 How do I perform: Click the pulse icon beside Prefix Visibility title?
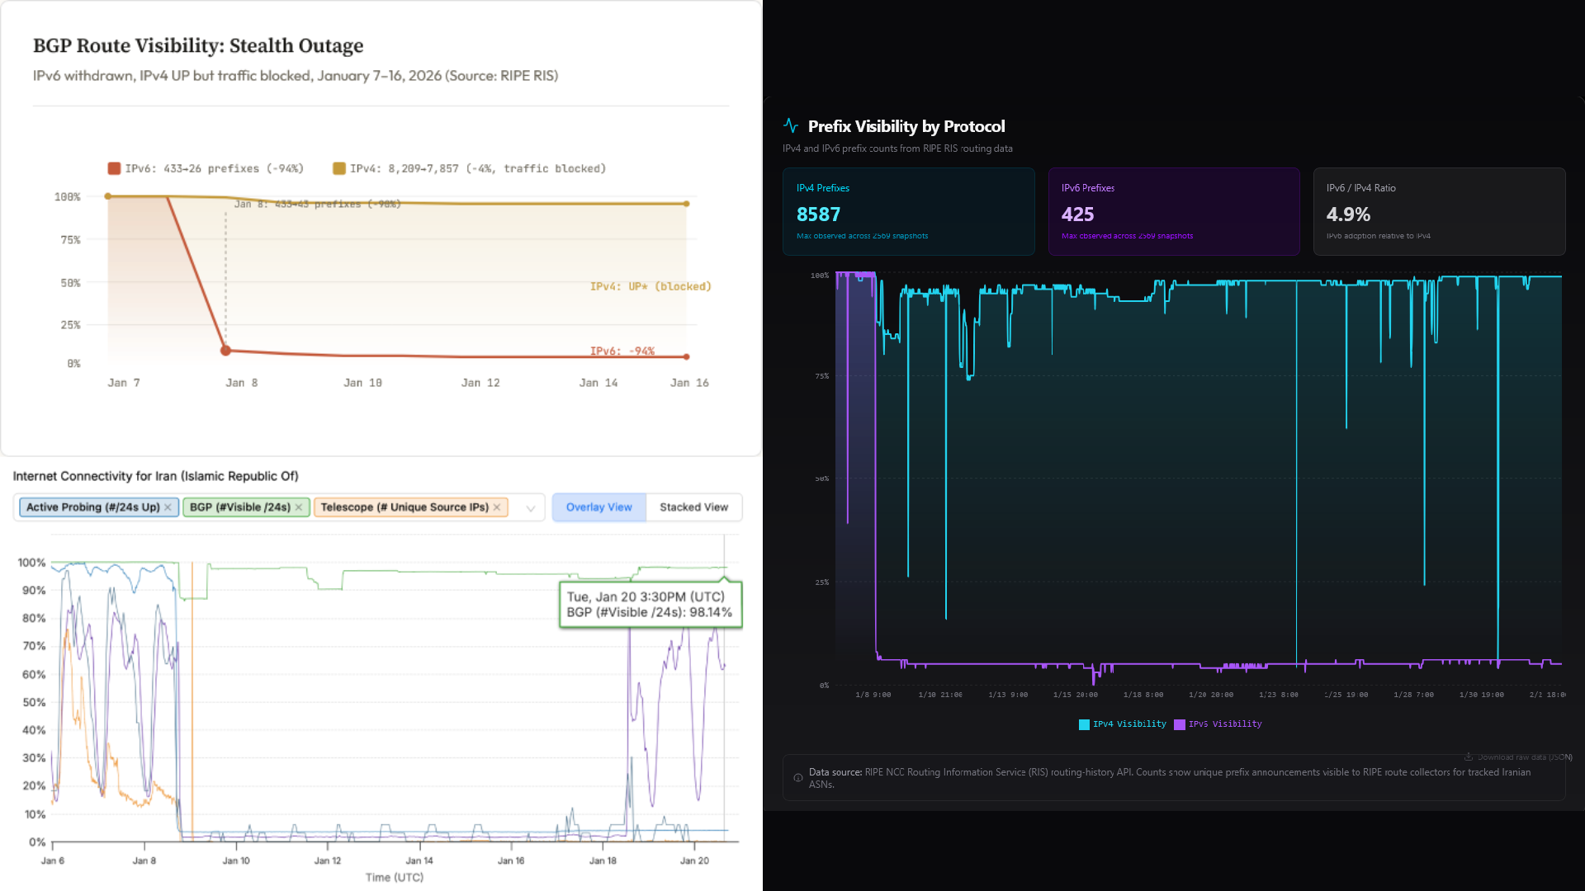pos(791,126)
